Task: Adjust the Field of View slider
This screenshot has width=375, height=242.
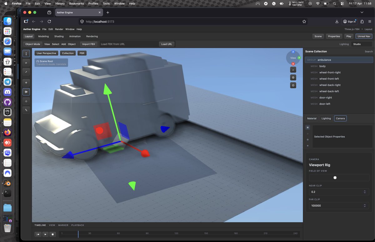Action: pyautogui.click(x=339, y=177)
